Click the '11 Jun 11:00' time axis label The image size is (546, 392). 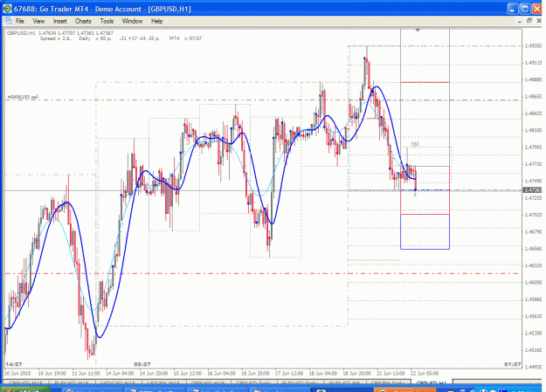pos(86,373)
